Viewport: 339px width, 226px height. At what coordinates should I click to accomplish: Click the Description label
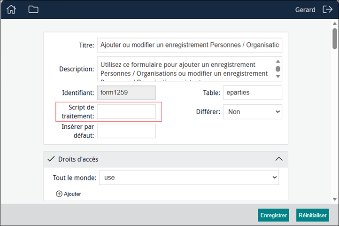tap(77, 69)
